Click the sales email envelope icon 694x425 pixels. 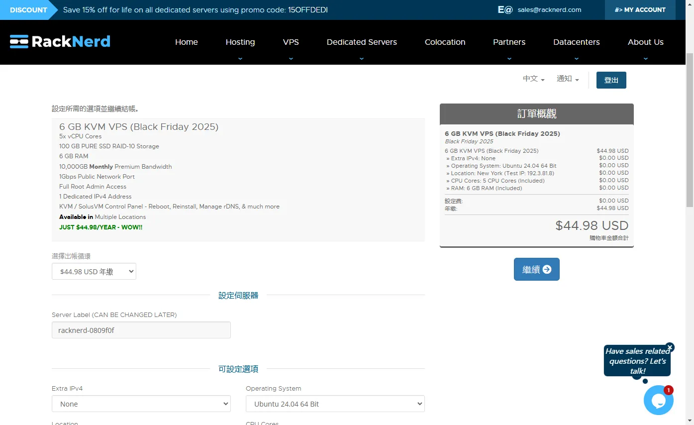coord(505,10)
